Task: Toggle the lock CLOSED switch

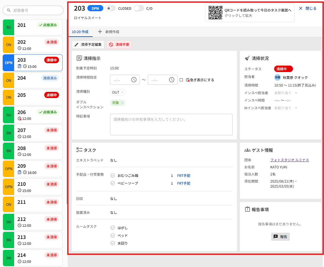Action: click(111, 8)
